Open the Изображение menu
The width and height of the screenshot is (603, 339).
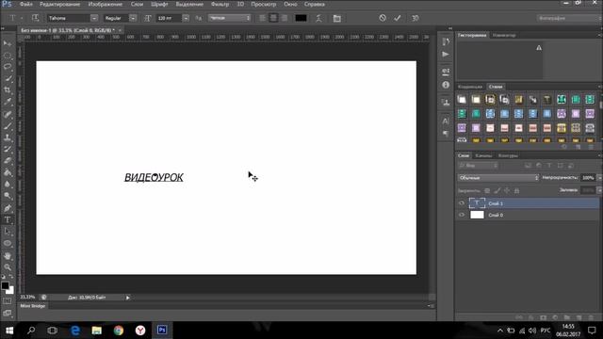[105, 4]
